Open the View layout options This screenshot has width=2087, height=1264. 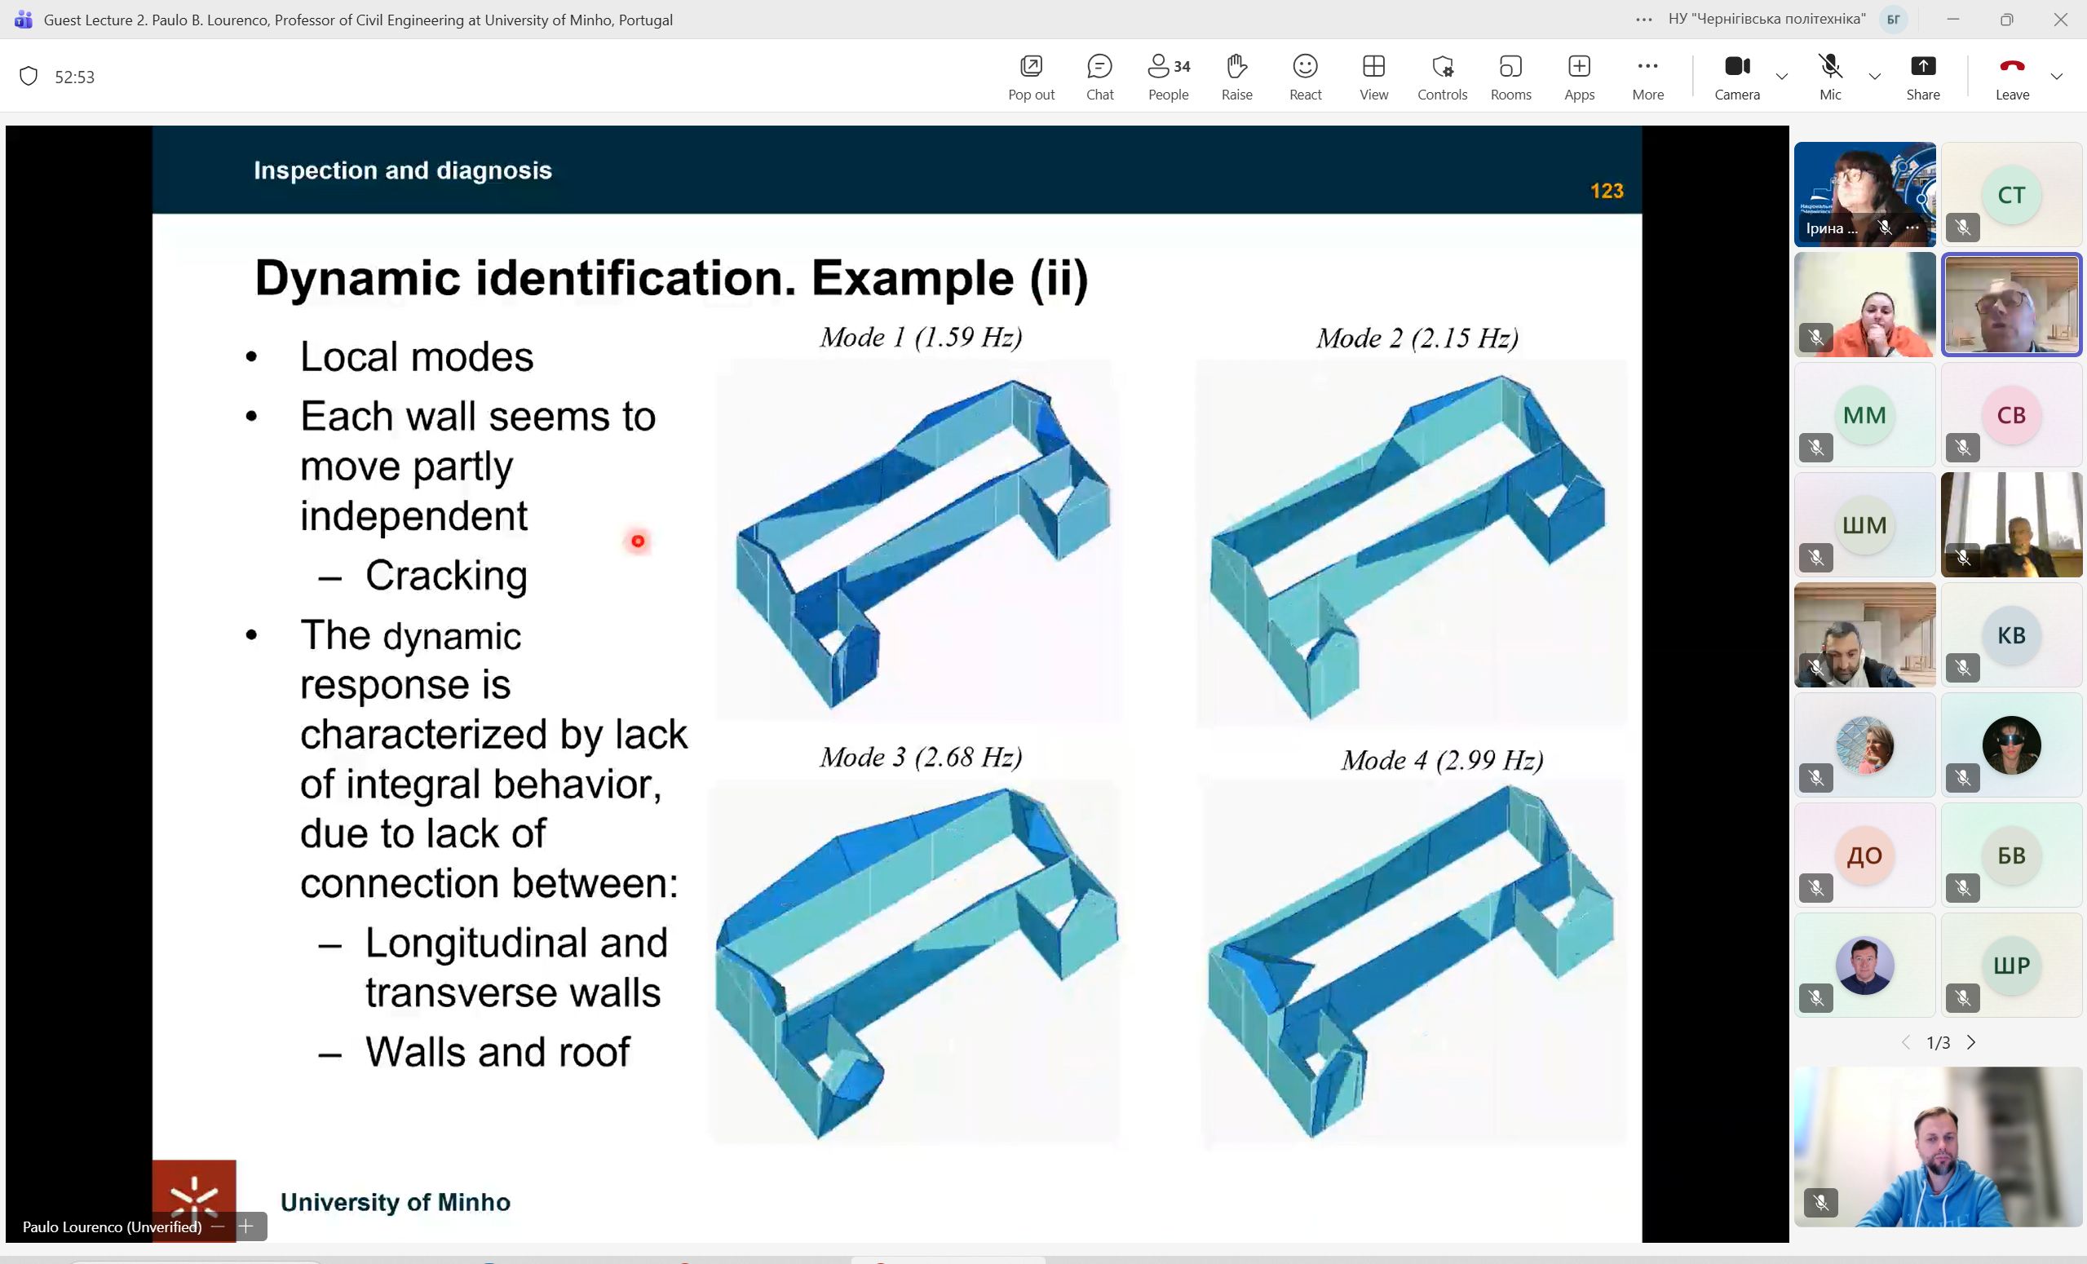(1374, 75)
